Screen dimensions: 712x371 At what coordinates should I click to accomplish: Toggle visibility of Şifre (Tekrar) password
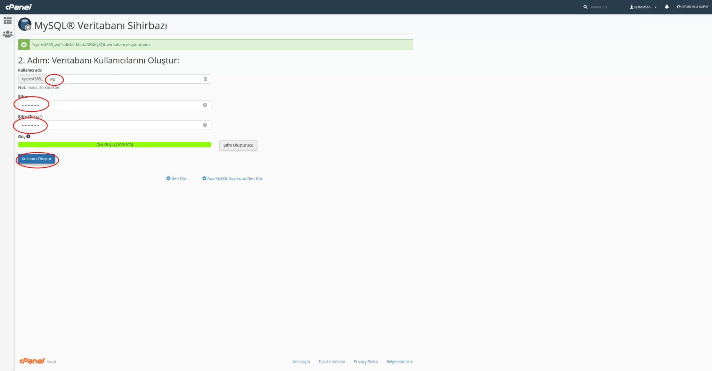(205, 125)
